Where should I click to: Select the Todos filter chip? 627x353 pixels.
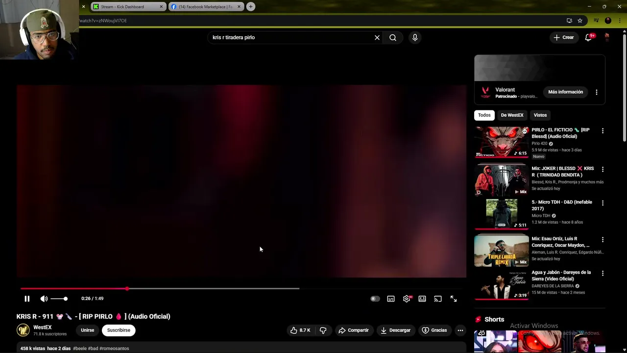[484, 115]
